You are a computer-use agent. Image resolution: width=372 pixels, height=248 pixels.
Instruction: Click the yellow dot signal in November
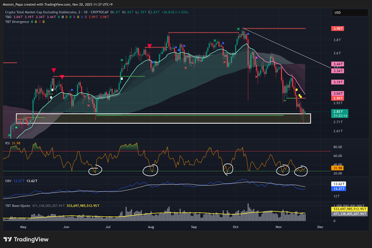(296, 89)
